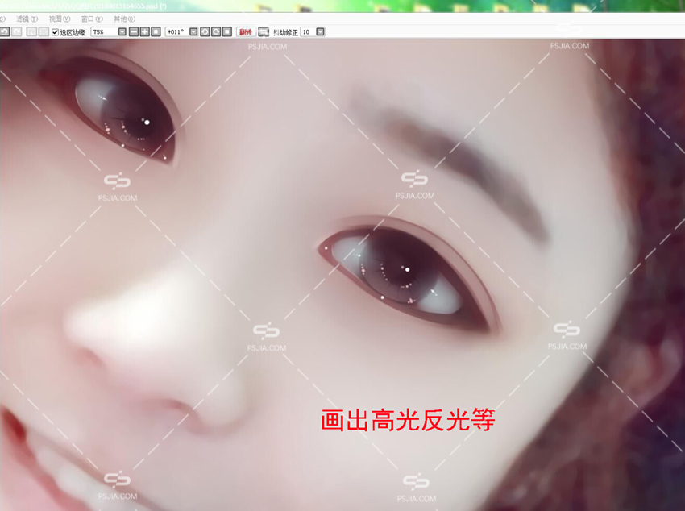Click the deselect icon left of 选区边缘

31,32
